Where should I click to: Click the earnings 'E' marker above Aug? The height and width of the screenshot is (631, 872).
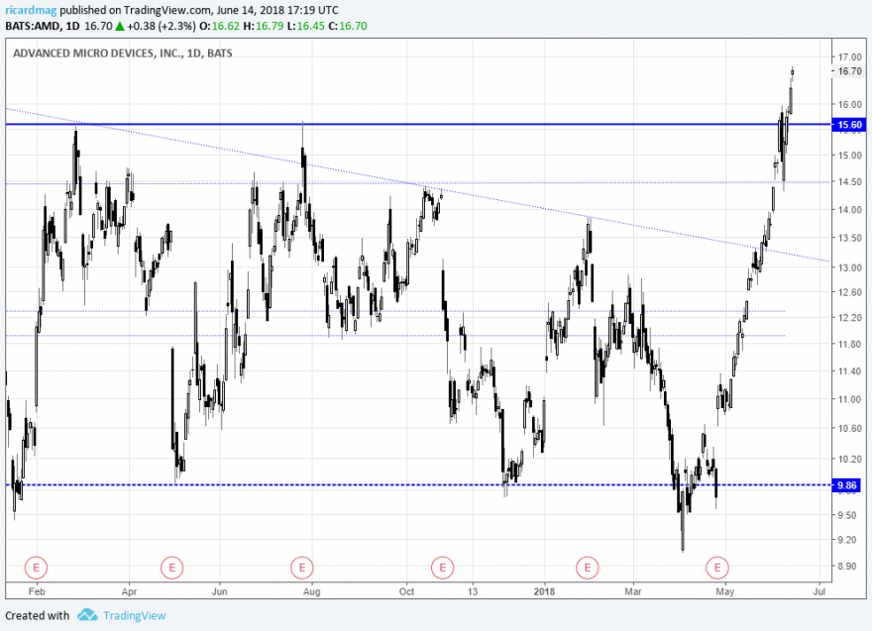(x=302, y=568)
